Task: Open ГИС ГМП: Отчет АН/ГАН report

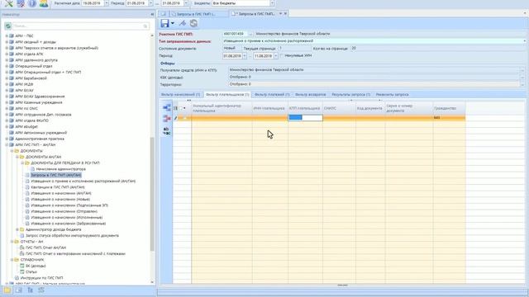Action: (x=46, y=247)
